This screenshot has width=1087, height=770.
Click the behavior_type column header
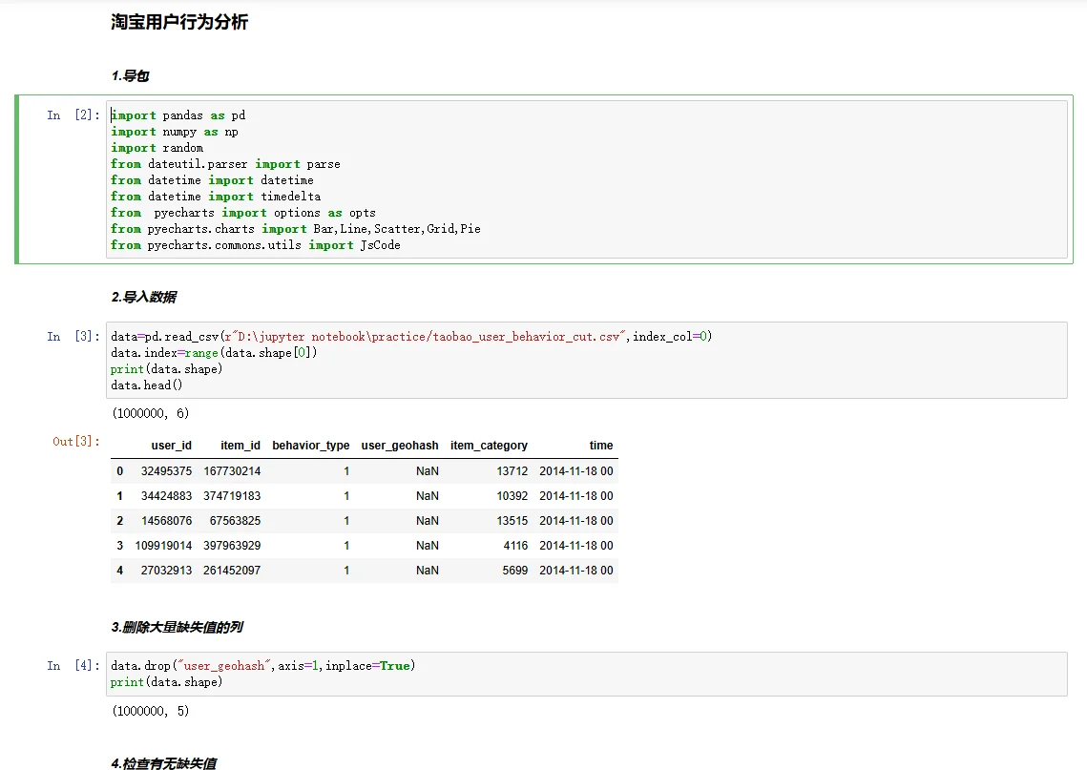point(310,446)
